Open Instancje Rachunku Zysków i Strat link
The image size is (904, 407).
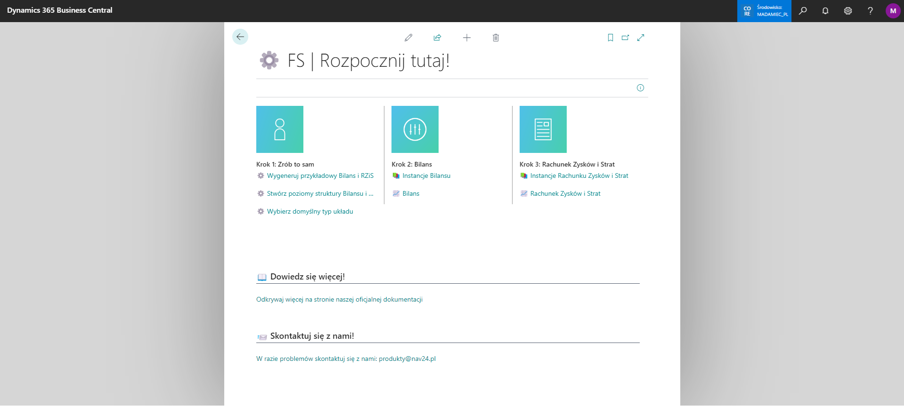pyautogui.click(x=579, y=176)
